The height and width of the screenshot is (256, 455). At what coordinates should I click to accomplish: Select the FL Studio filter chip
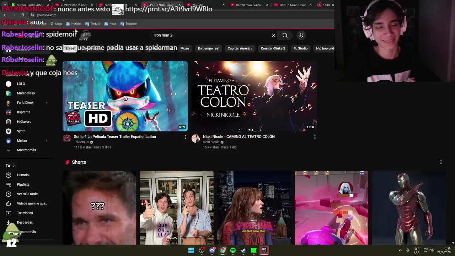click(x=301, y=48)
